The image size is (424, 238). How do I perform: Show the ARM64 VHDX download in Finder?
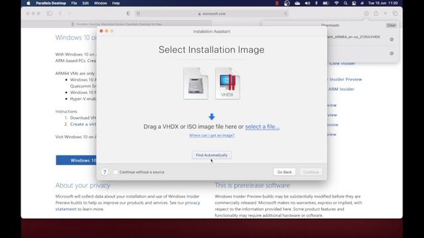(x=392, y=40)
